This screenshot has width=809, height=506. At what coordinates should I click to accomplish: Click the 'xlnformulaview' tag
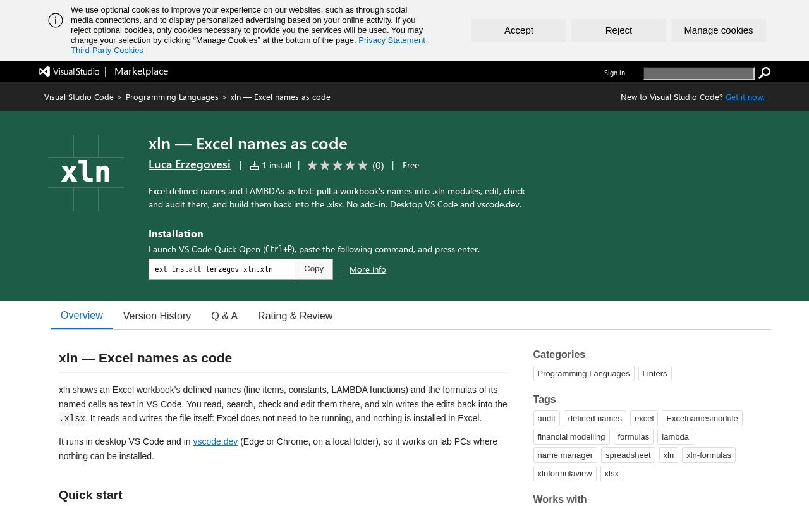click(x=565, y=474)
